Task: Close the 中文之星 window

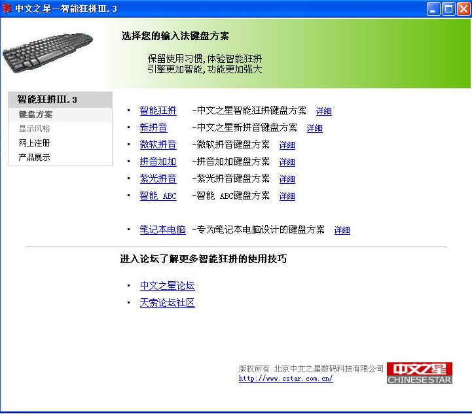Action: 463,9
